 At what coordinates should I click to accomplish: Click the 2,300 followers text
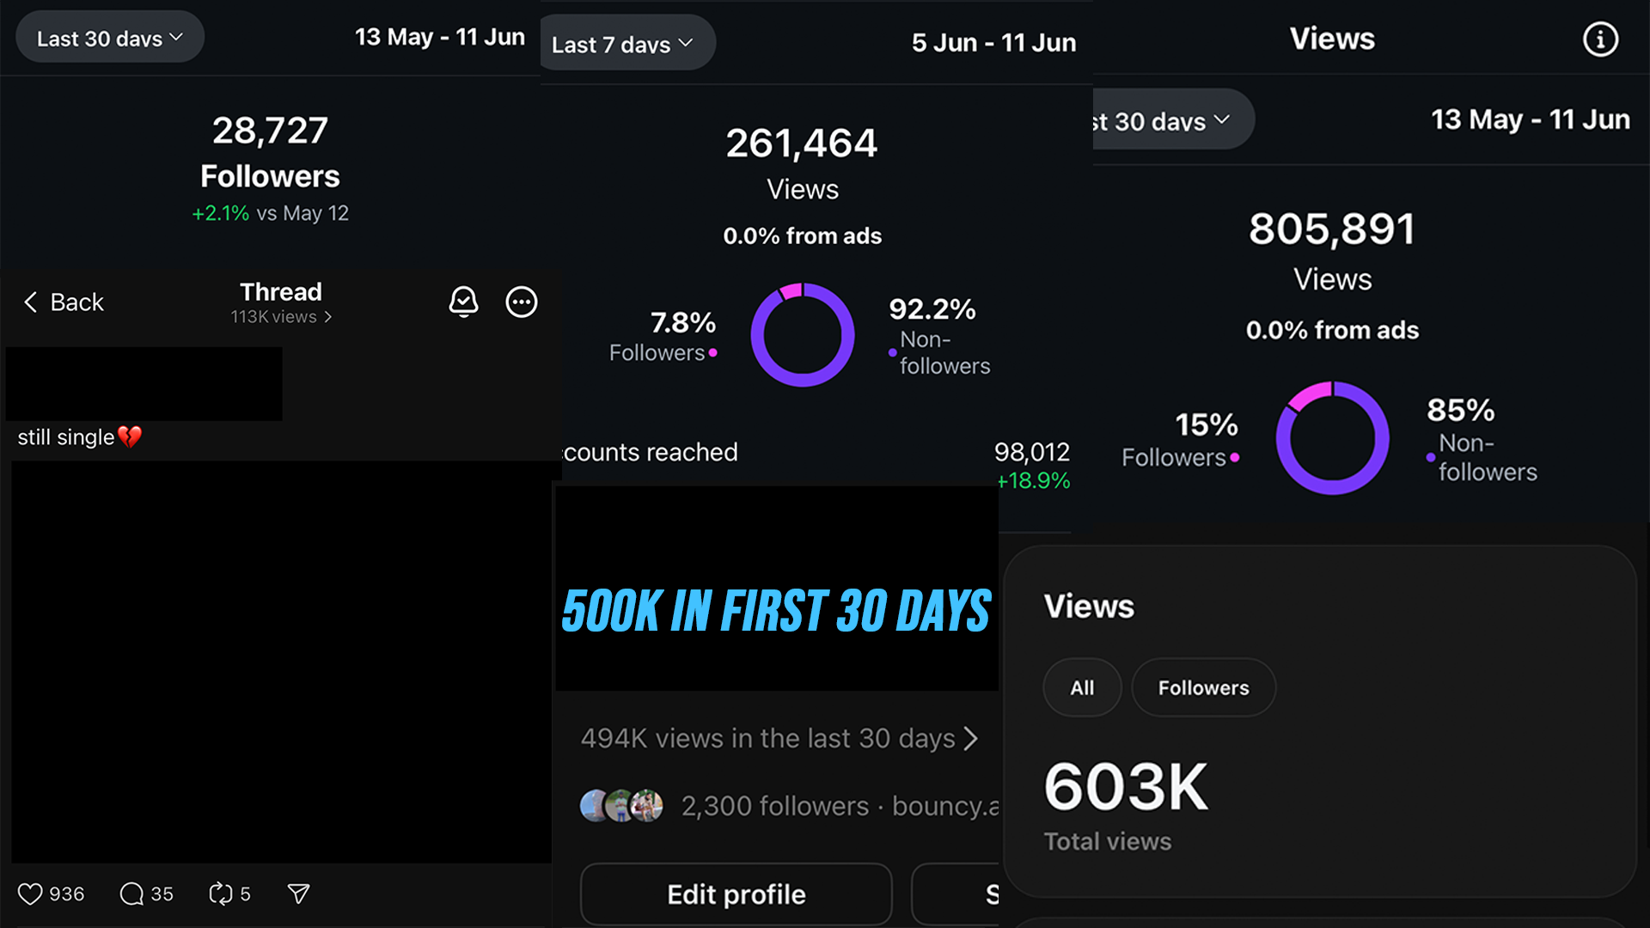[774, 806]
